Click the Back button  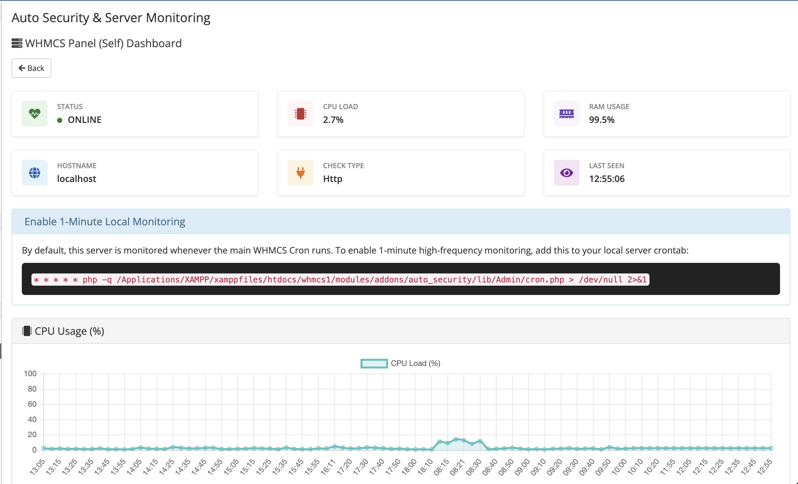pos(31,68)
